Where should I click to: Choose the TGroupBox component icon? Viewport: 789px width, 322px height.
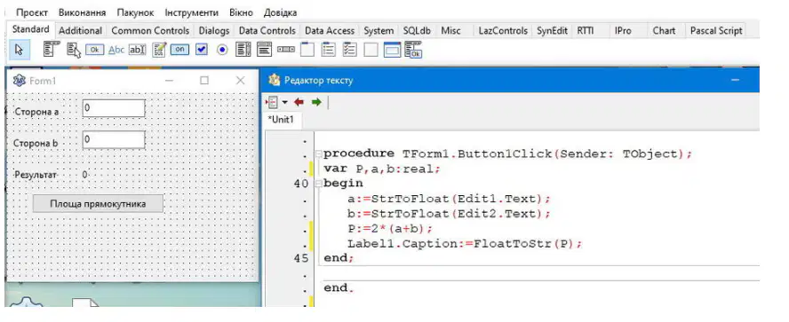[307, 50]
